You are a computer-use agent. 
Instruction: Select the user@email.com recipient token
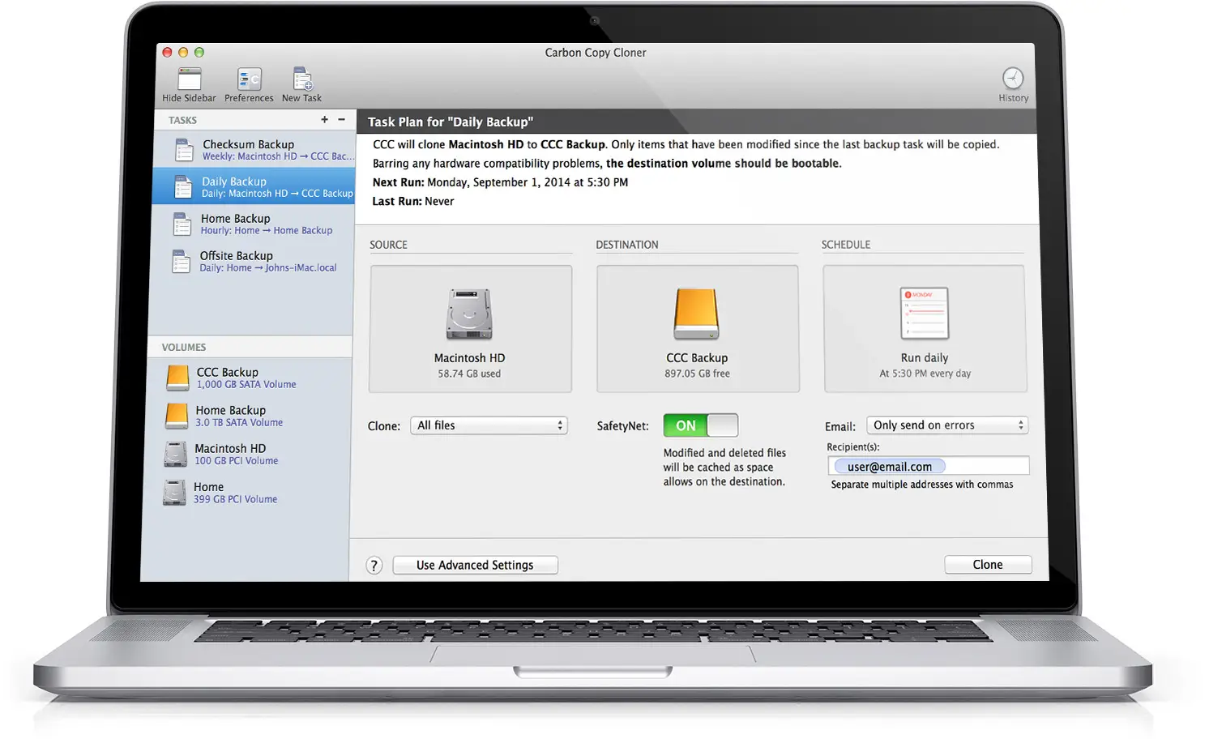pyautogui.click(x=890, y=467)
